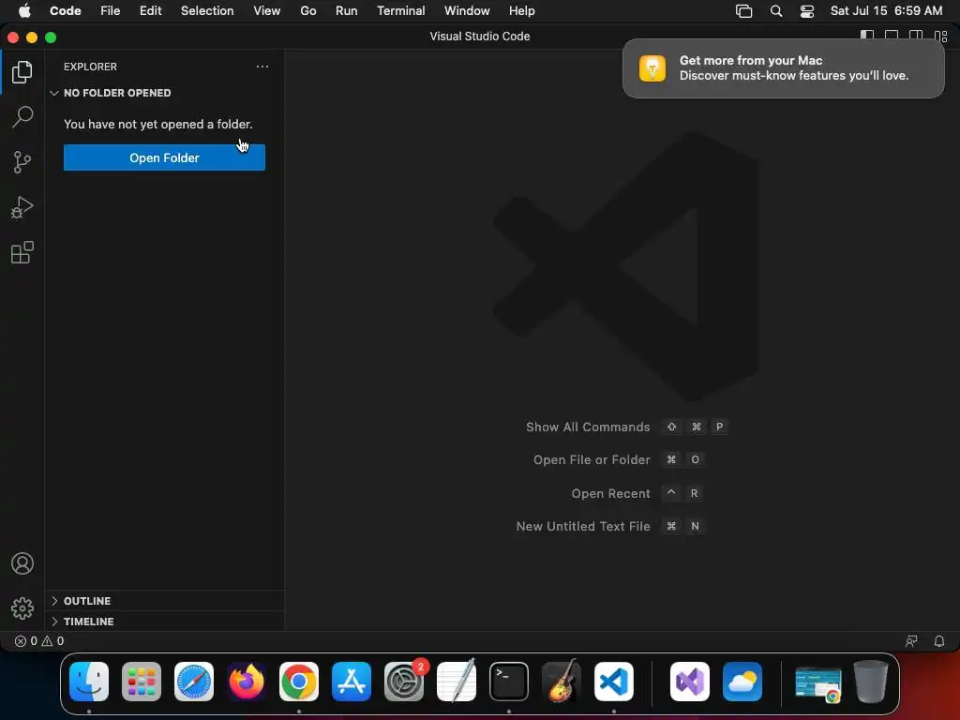
Task: Launch Firefox from the Dock
Action: (247, 682)
